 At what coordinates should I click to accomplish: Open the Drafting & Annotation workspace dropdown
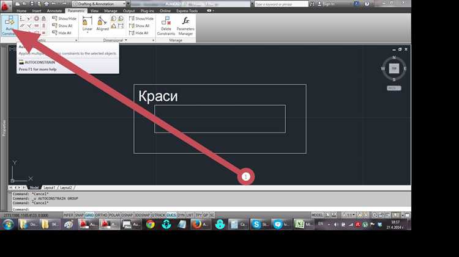pos(99,4)
